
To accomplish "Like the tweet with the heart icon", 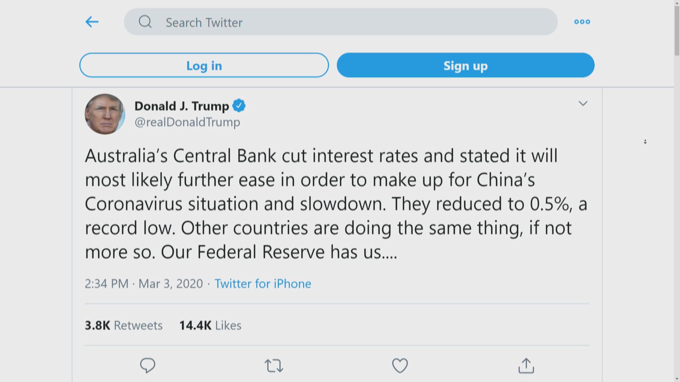I will [x=400, y=366].
